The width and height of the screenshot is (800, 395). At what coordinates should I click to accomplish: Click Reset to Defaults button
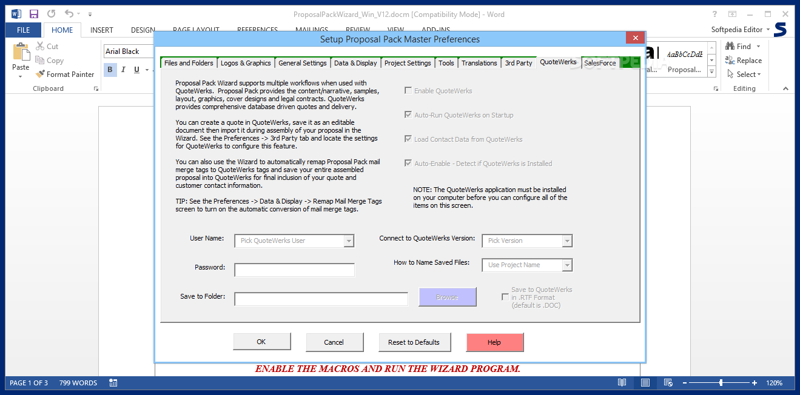(414, 342)
